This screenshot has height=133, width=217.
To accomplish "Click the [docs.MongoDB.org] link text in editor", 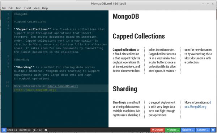I will [x=63, y=86].
